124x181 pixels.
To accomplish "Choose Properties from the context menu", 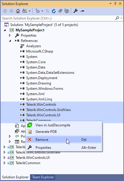I will (x=64, y=148).
